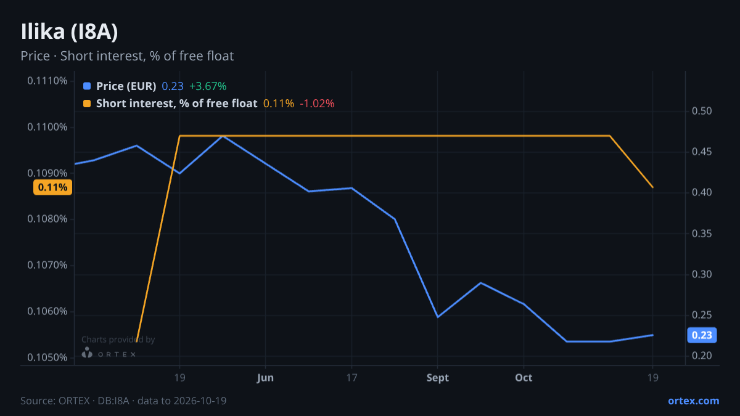
Task: Select the Short interest, % of free float legend label
Action: point(176,104)
